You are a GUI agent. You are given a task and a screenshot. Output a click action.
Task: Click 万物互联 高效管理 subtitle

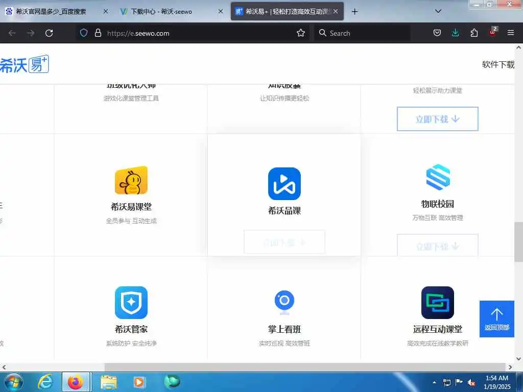[438, 217]
